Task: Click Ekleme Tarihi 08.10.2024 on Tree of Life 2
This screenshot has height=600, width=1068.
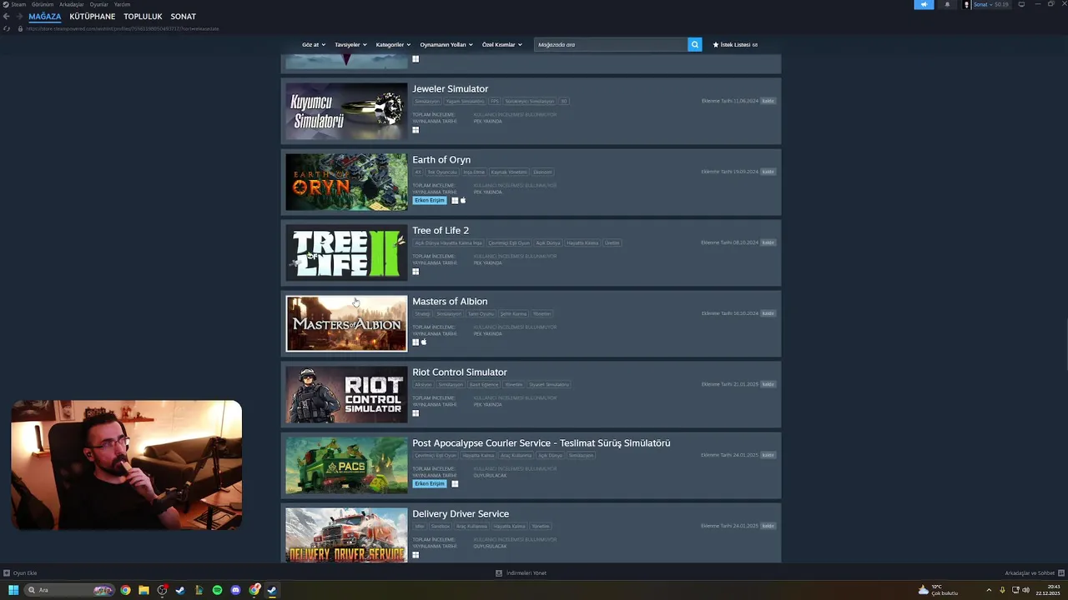Action: [730, 242]
